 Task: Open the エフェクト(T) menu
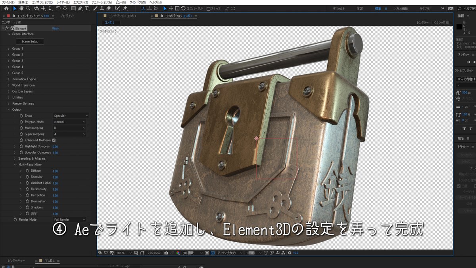click(x=81, y=2)
